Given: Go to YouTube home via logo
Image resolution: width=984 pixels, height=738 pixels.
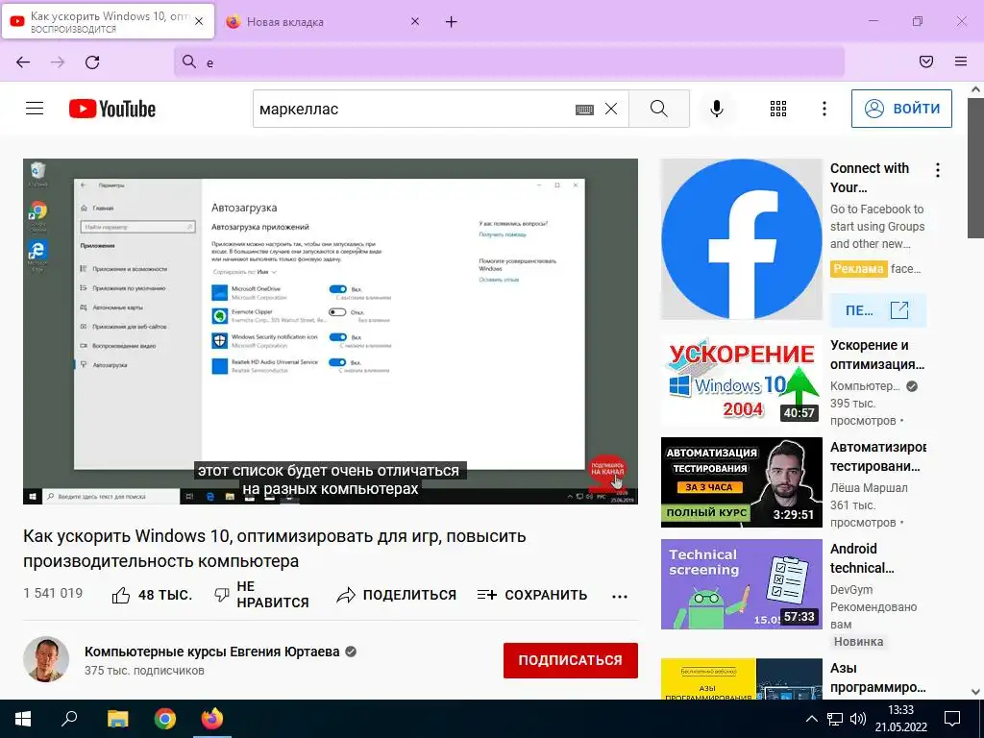Looking at the screenshot, I should tap(112, 109).
